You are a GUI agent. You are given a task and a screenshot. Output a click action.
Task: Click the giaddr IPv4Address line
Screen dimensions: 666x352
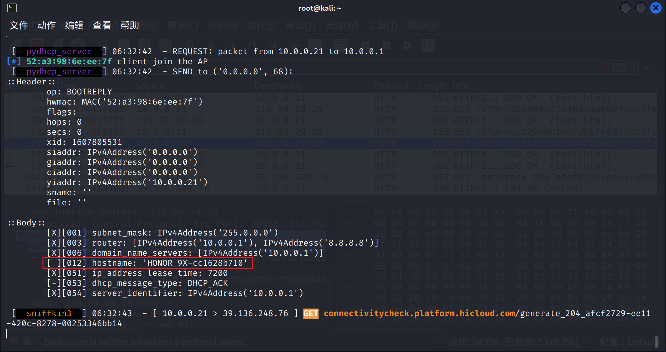[x=122, y=162]
